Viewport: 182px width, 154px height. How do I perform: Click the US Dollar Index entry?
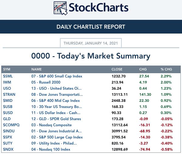pyautogui.click(x=56, y=113)
